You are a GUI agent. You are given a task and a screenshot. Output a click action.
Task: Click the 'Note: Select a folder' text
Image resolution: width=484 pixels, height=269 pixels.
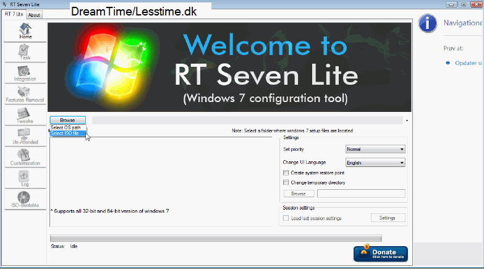coord(292,130)
